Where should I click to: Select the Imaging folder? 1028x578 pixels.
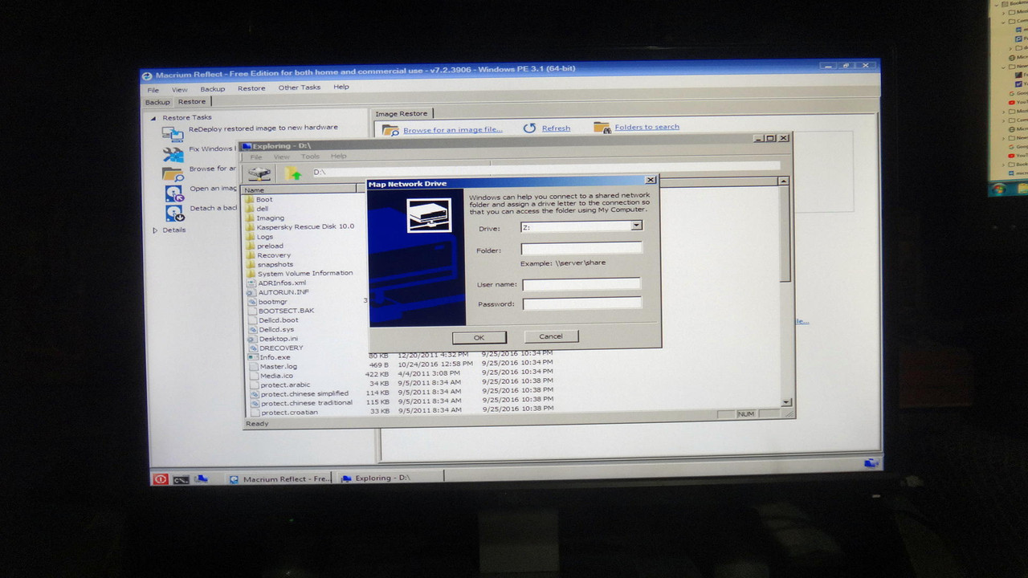270,218
